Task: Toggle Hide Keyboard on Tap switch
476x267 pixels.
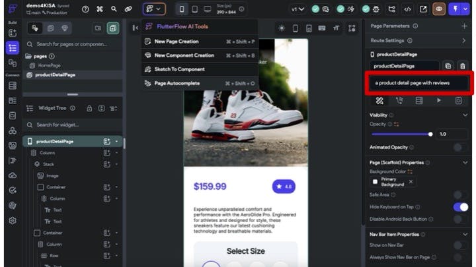Action: [x=461, y=207]
